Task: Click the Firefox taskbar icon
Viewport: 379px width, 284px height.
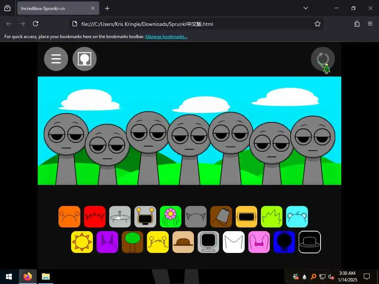Action: (28, 277)
